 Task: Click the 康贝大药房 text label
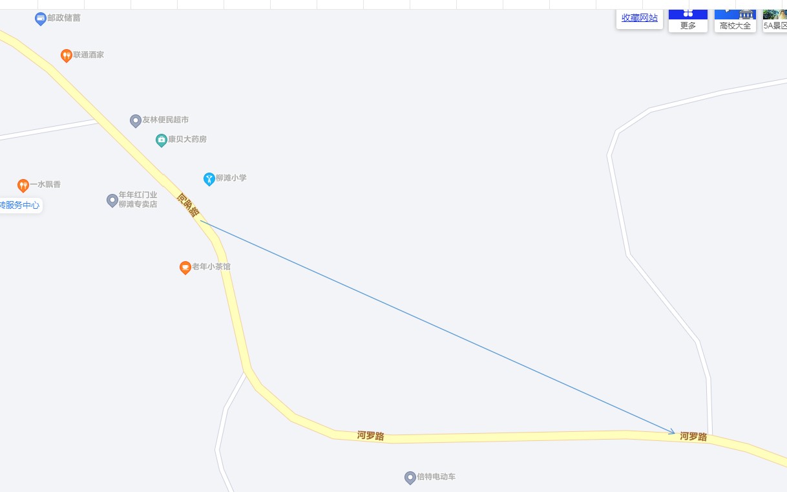[x=187, y=139]
